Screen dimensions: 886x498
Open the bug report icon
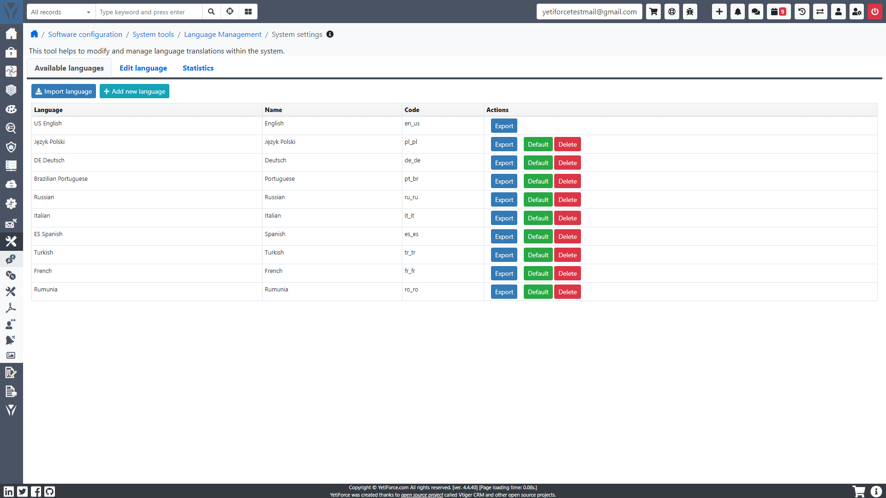click(690, 12)
